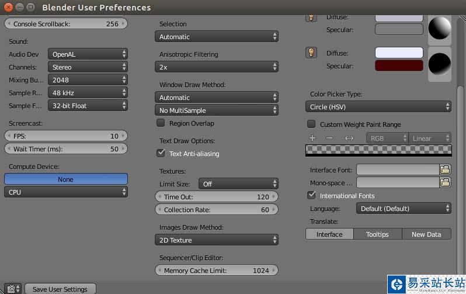Open Images Draw Method 2D Texture dropdown

(x=217, y=240)
